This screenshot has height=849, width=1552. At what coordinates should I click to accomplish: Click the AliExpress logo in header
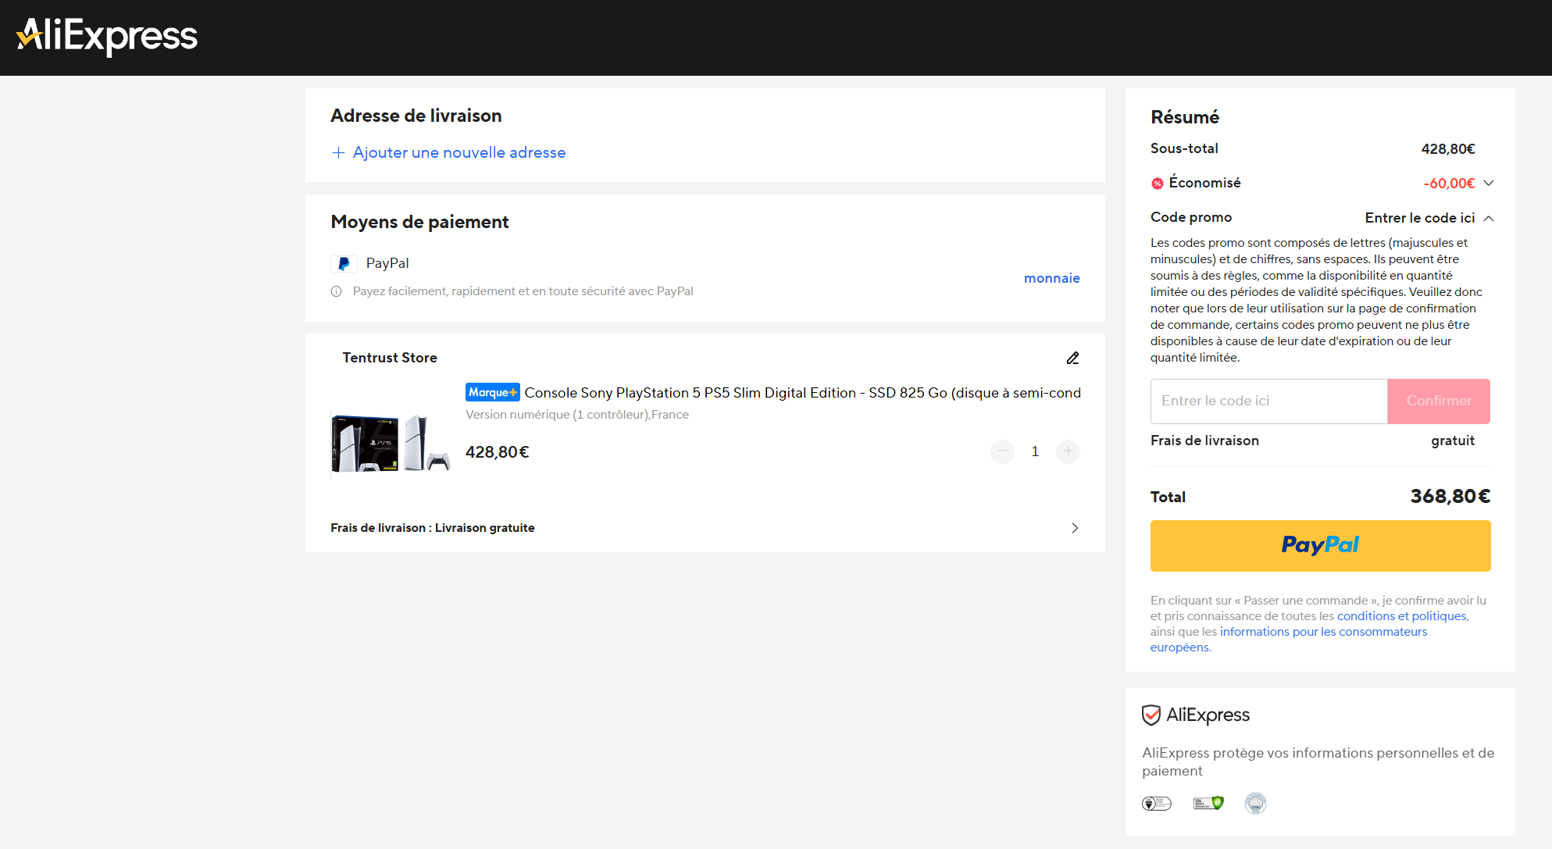tap(107, 36)
